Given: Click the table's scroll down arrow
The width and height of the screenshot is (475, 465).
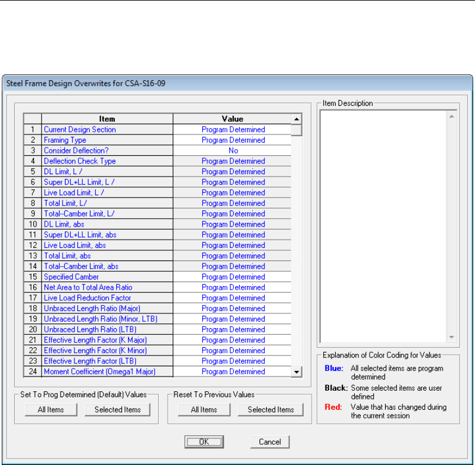Looking at the screenshot, I should (296, 372).
